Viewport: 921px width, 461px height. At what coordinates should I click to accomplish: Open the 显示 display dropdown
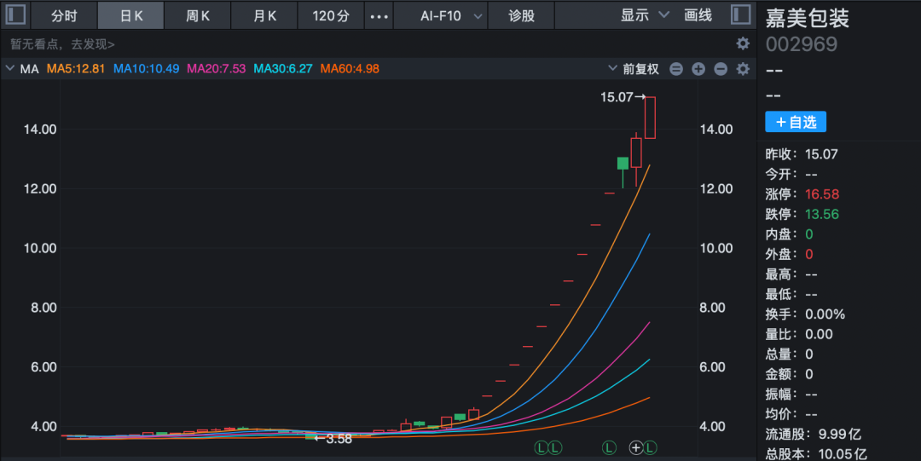coord(644,15)
